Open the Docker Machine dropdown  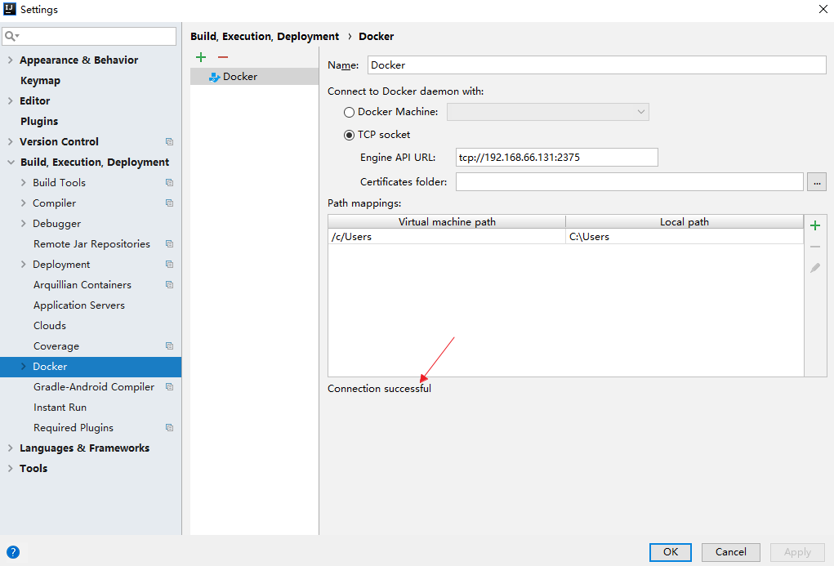click(x=548, y=112)
